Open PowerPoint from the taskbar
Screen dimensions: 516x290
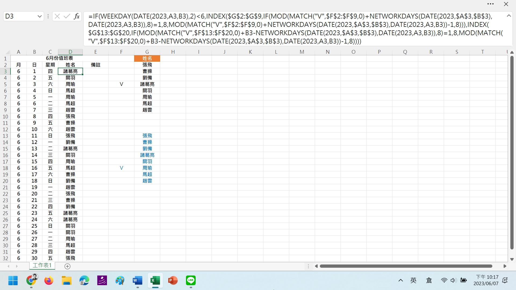(x=173, y=281)
